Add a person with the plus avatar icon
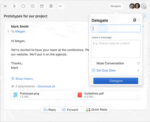Viewport: 150px width, 122px height. coord(144,6)
